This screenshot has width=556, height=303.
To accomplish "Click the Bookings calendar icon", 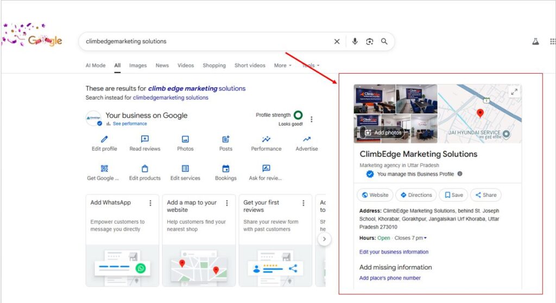I will pos(225,169).
